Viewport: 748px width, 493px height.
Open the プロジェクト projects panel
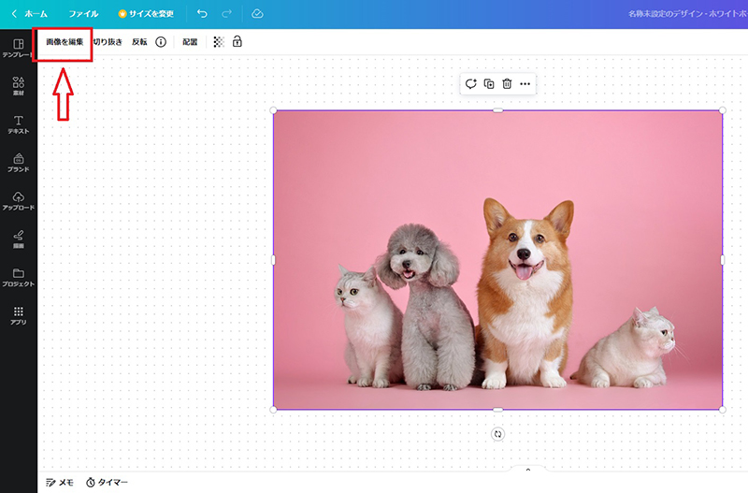18,277
